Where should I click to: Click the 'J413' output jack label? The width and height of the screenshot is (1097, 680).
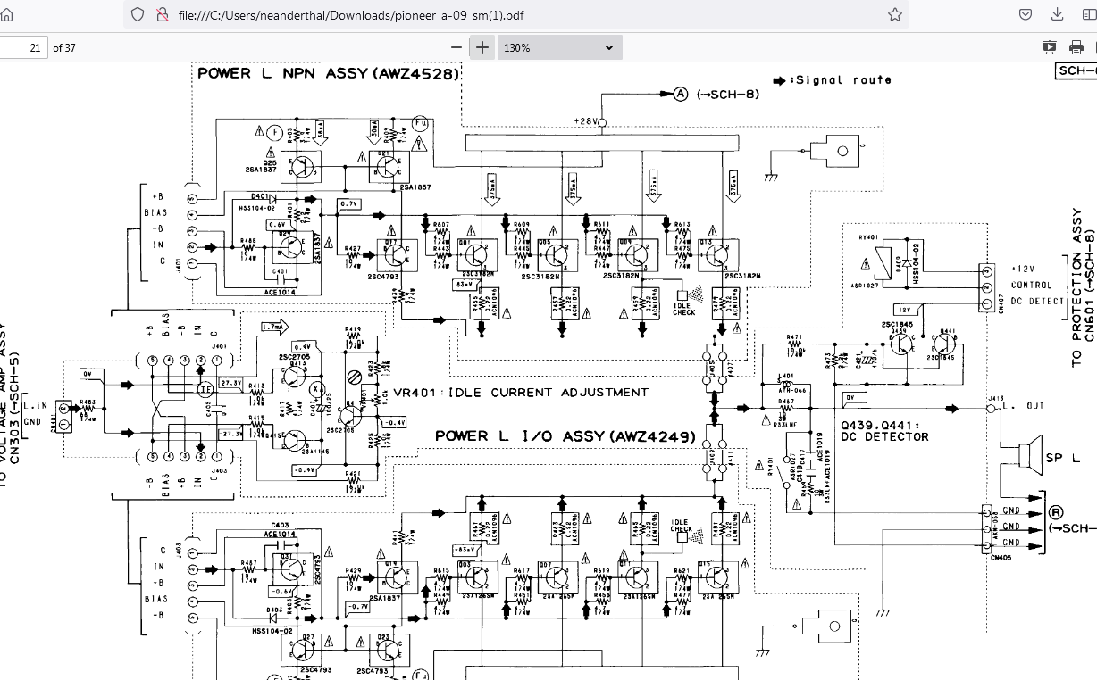click(x=996, y=399)
